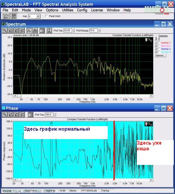Open the Options menu
The width and height of the screenshot is (175, 194).
52,10
